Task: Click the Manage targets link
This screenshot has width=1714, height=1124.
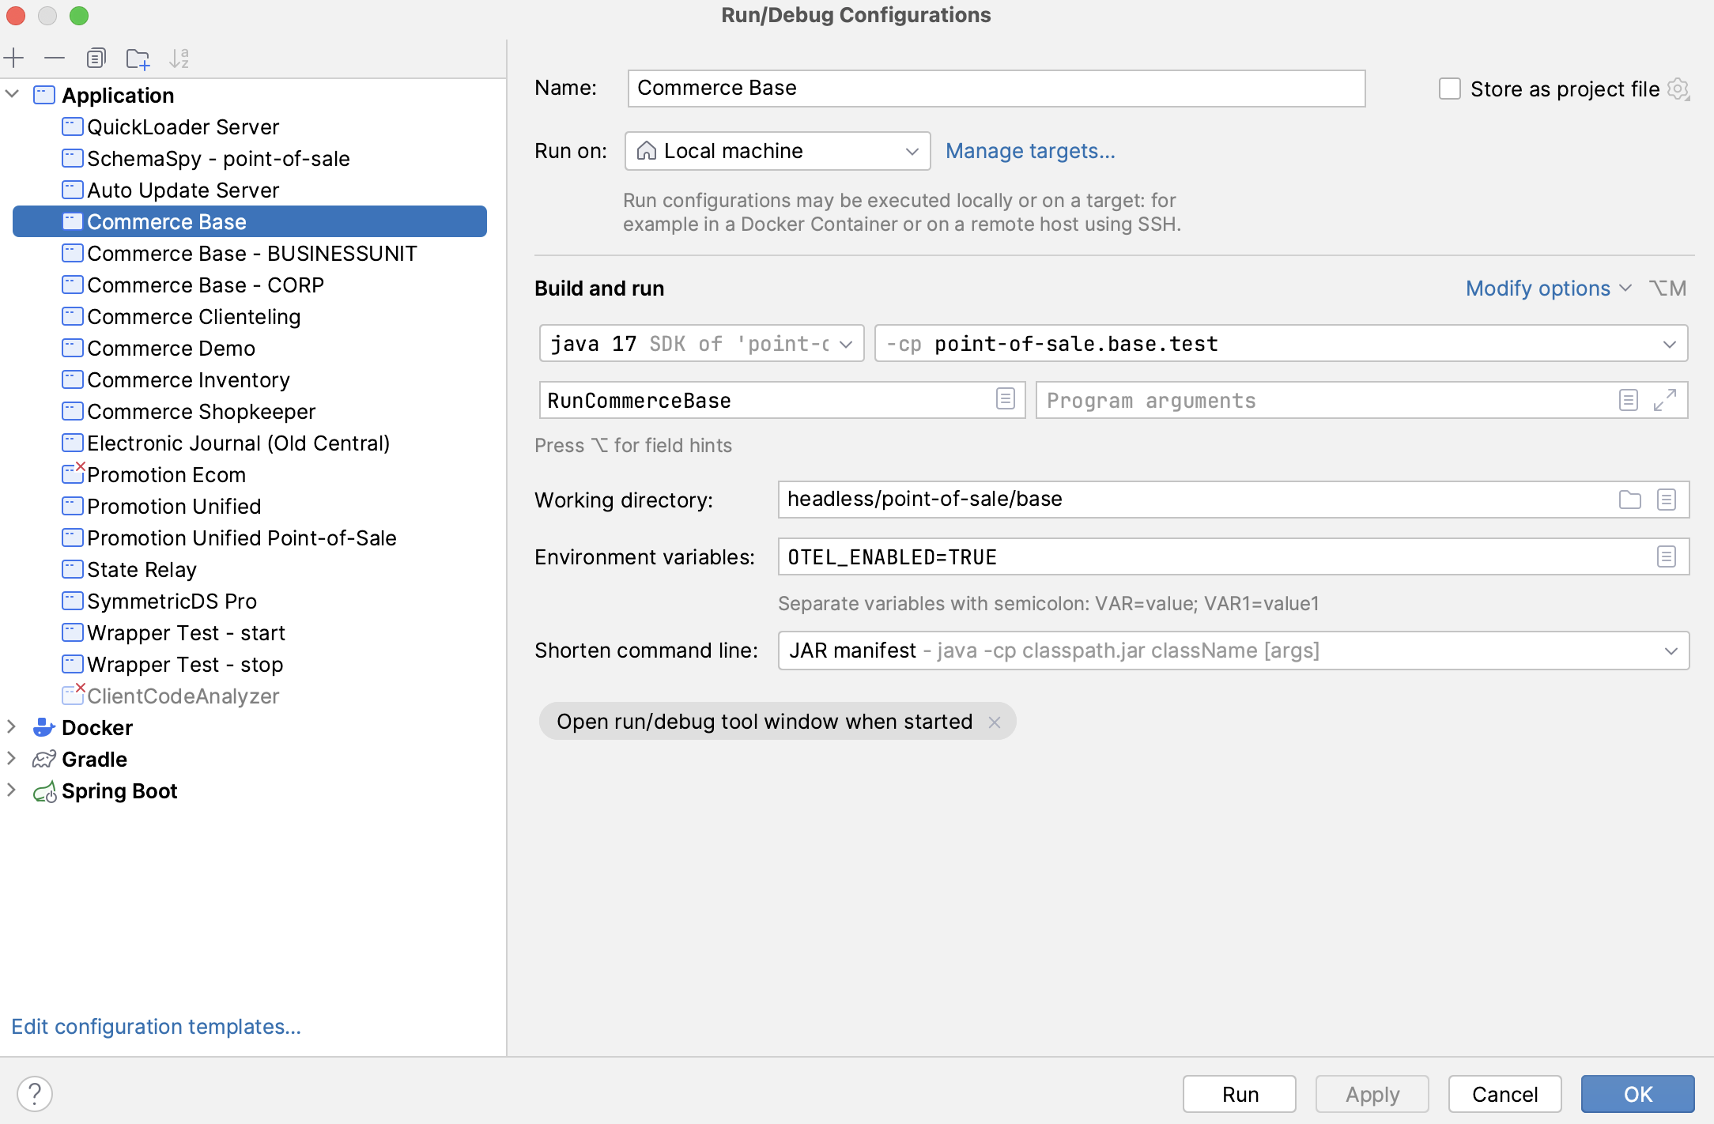Action: (x=1030, y=151)
